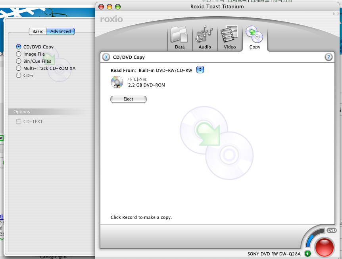Click the DVD disc icon for 내 디스크
The image size is (342, 259).
(117, 82)
